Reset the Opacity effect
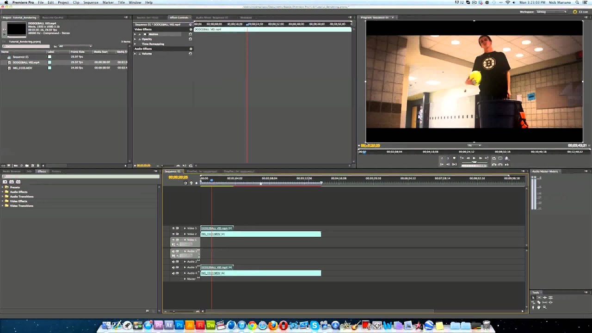This screenshot has width=592, height=333. click(190, 39)
